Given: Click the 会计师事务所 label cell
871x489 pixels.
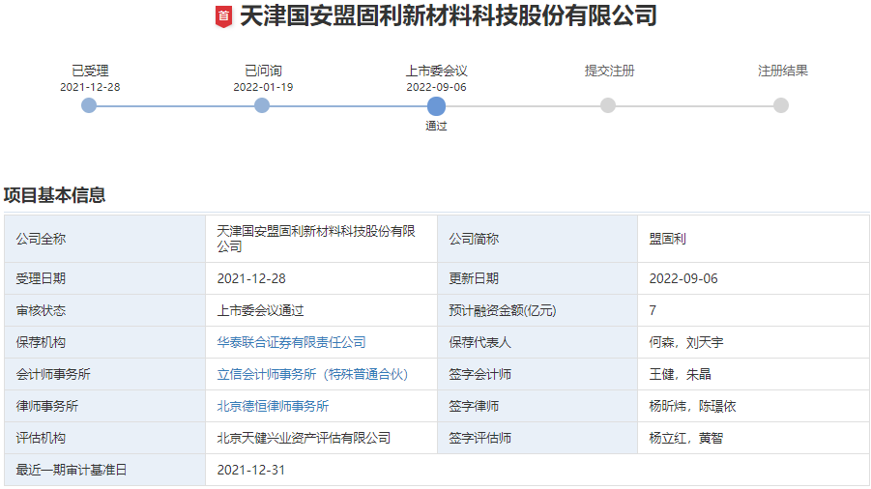Looking at the screenshot, I should point(105,374).
